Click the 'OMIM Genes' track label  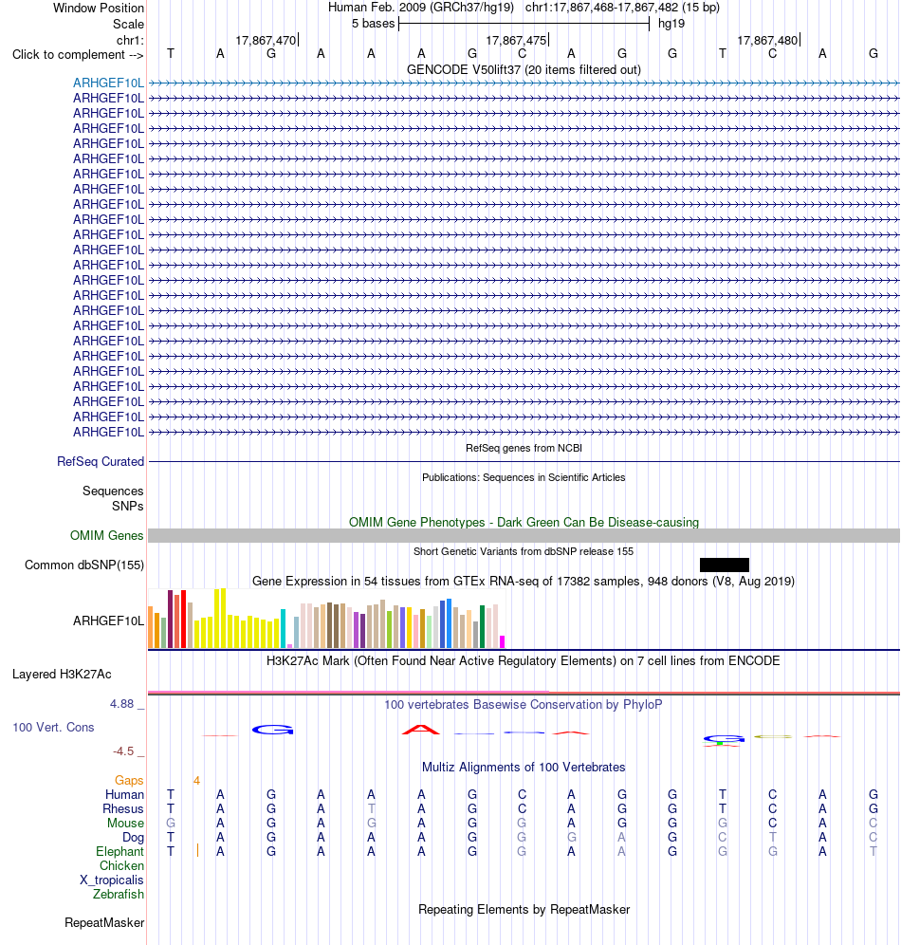[106, 536]
